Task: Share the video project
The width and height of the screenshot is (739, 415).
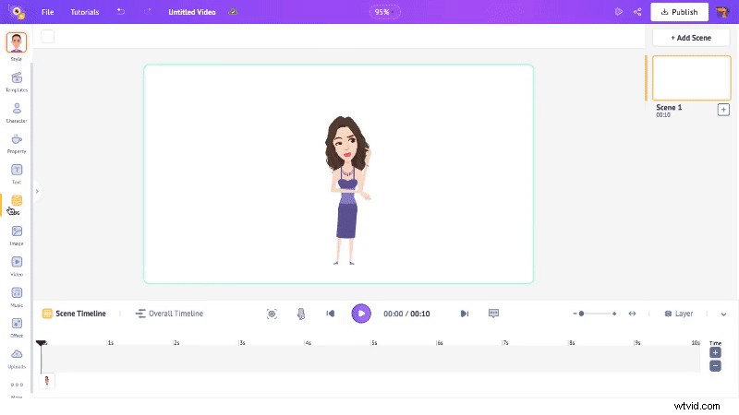Action: click(637, 12)
